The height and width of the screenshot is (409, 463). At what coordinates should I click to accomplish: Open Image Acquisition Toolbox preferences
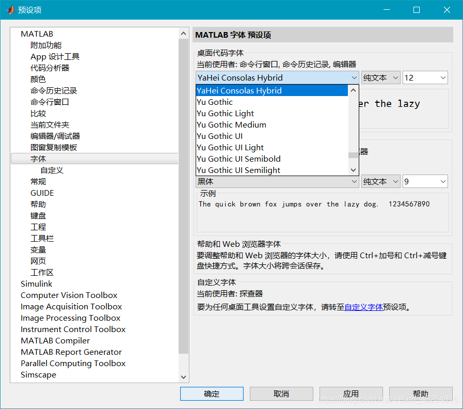click(71, 306)
